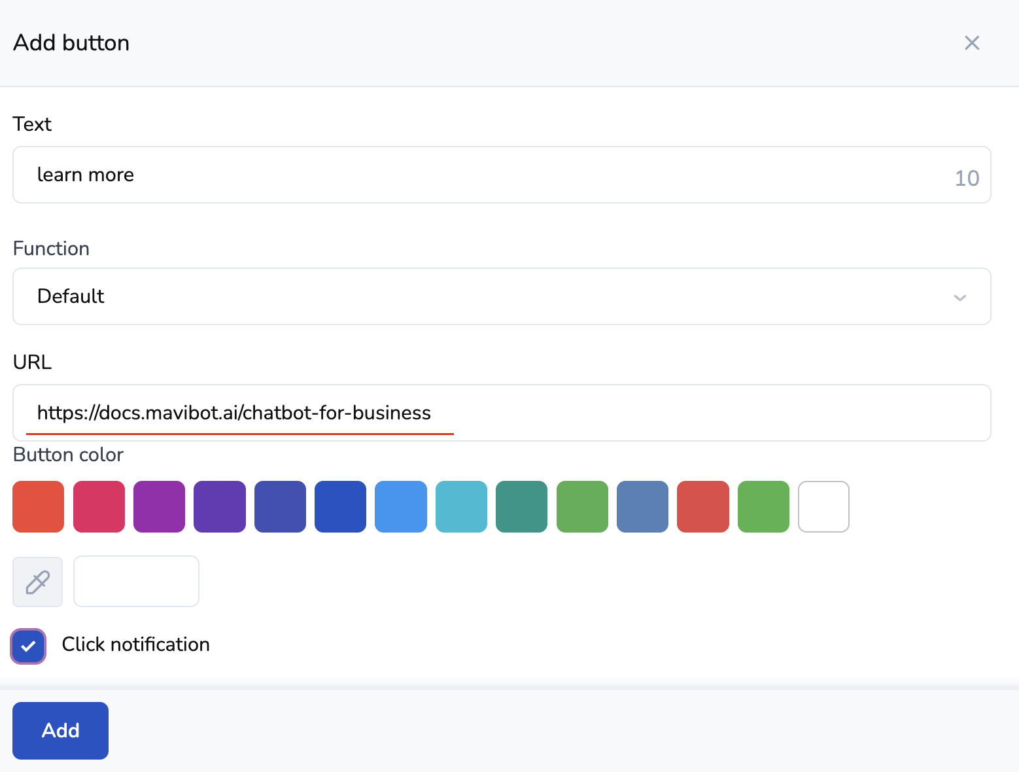
Task: Uncheck the Click notification checkbox
Action: [28, 646]
